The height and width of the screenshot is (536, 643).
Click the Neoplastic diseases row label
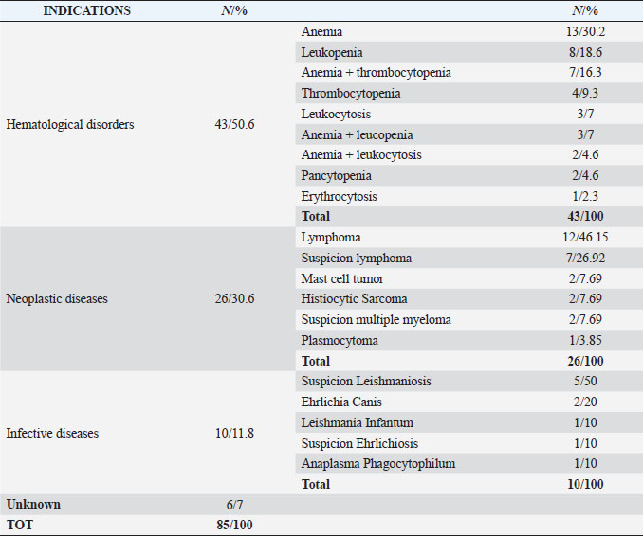[57, 299]
